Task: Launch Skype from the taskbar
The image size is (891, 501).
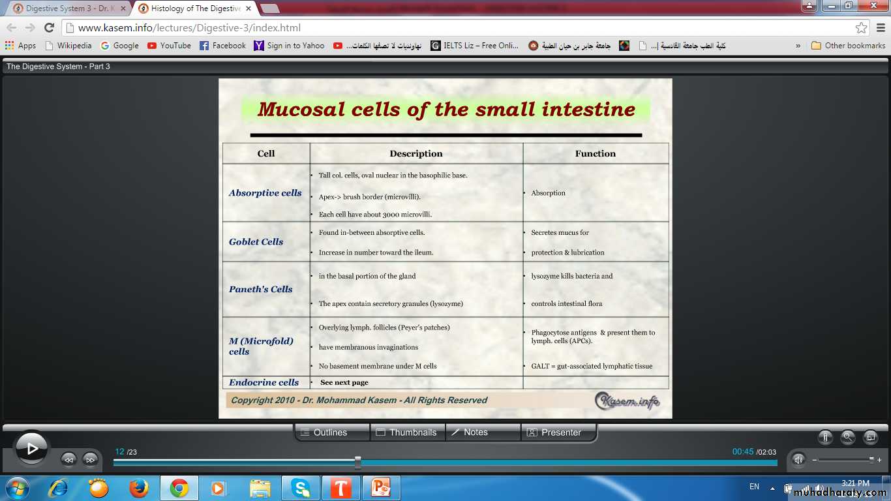Action: [x=301, y=488]
